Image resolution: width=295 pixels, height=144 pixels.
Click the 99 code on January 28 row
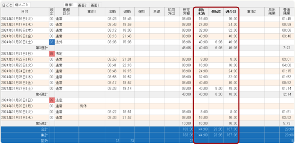coord(52,100)
